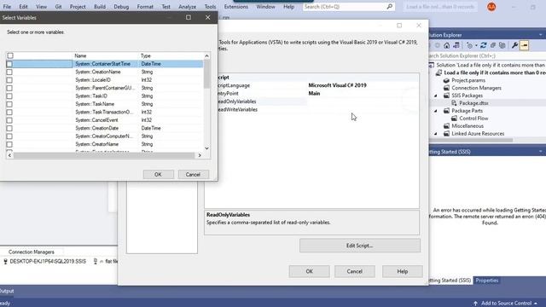This screenshot has height=307, width=546.
Task: Open the Debug menu
Action: click(121, 7)
